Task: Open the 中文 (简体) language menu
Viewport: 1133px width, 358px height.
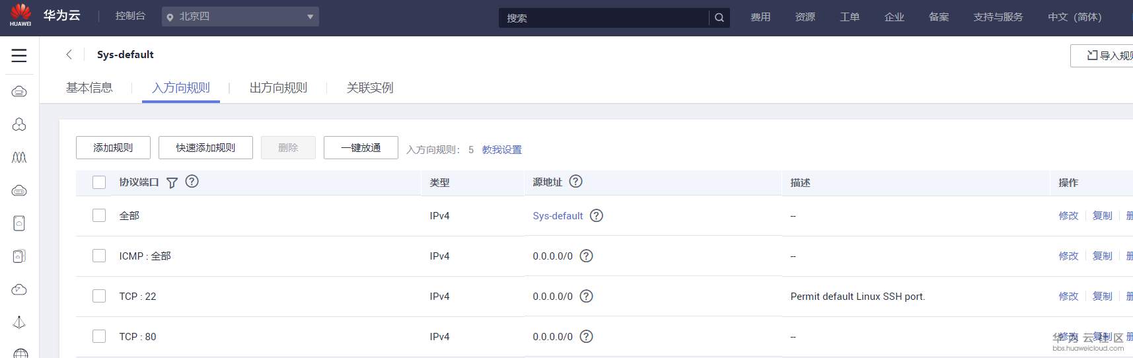Action: (x=1074, y=17)
